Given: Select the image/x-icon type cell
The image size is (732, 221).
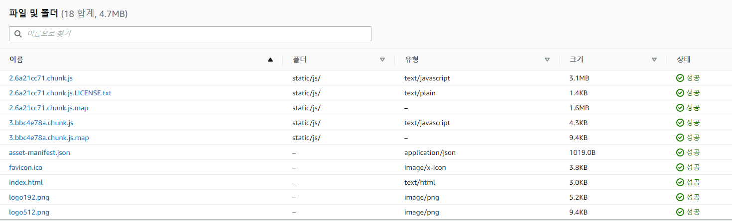Looking at the screenshot, I should [x=425, y=167].
